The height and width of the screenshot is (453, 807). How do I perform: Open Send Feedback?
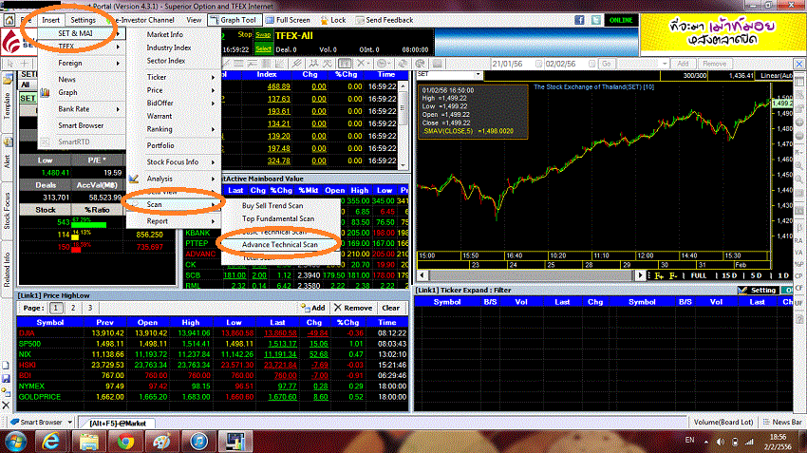(385, 20)
